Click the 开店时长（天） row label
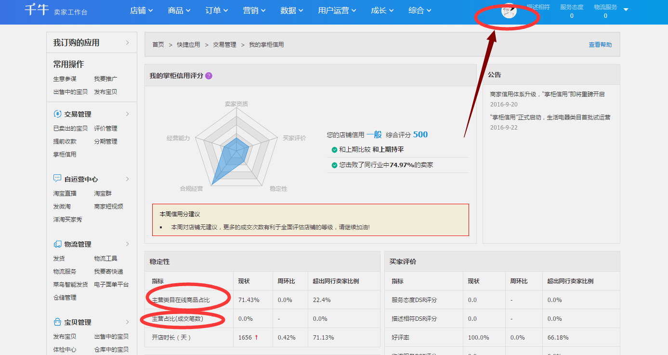The image size is (668, 355). pyautogui.click(x=171, y=337)
